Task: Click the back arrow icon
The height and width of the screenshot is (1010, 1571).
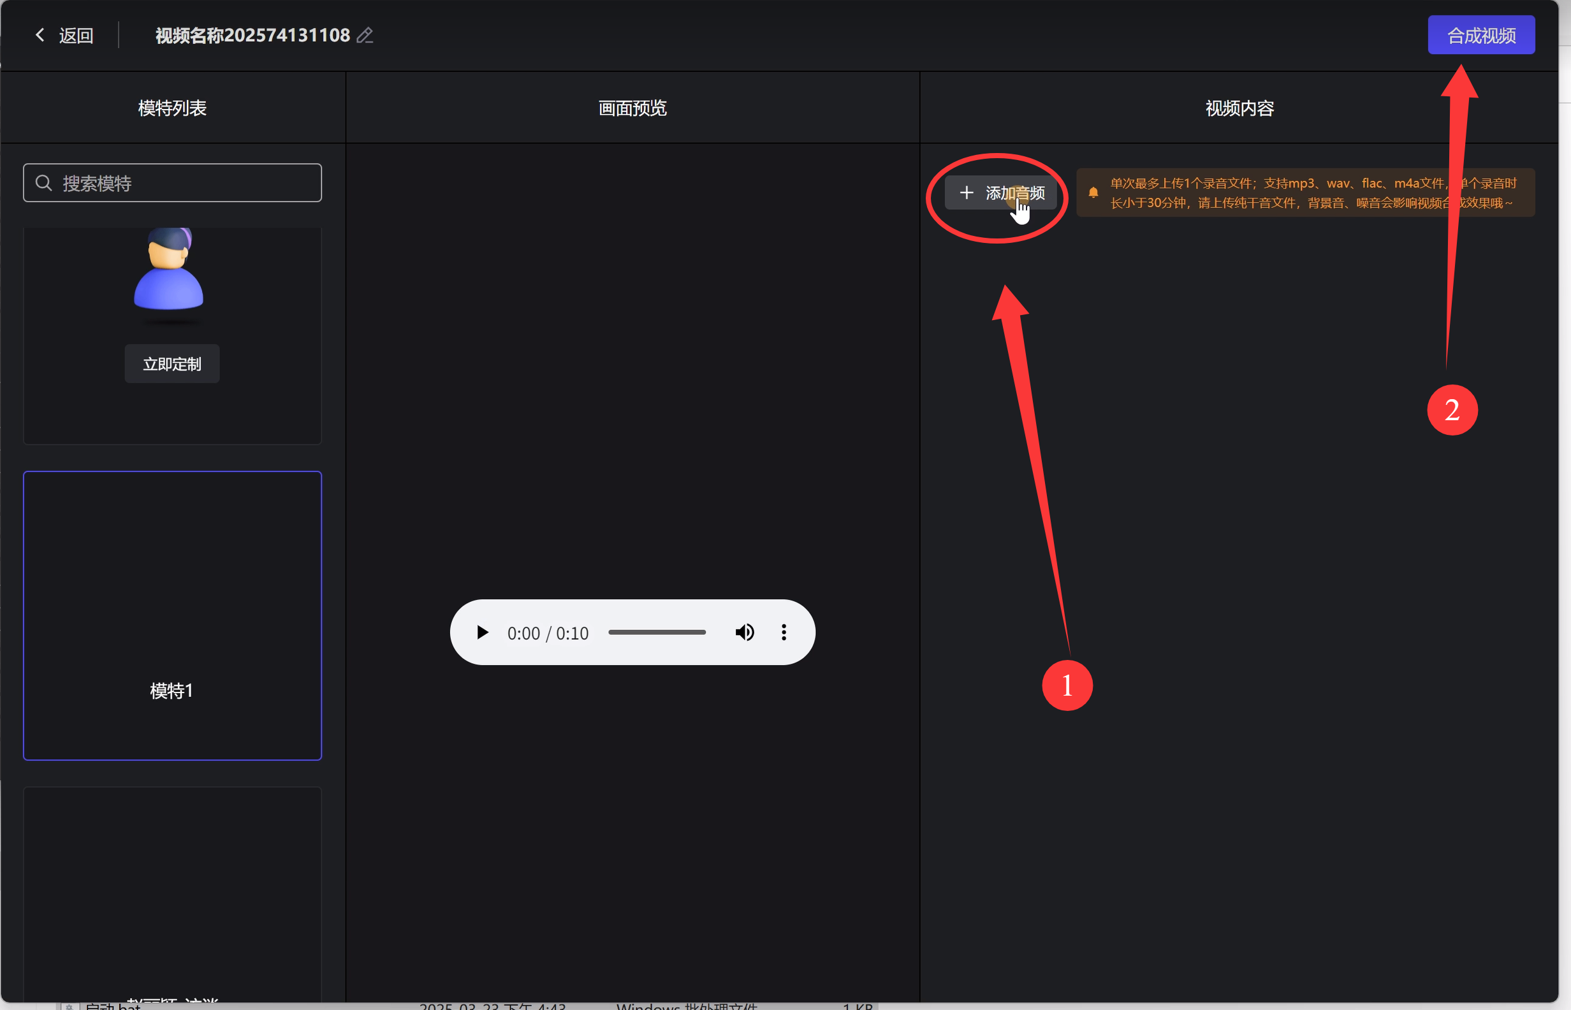Action: 40,35
